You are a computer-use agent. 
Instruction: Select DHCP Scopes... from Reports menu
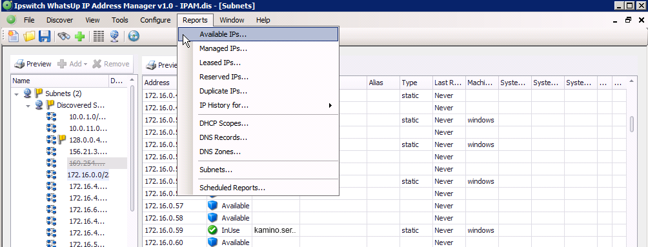[x=258, y=123]
